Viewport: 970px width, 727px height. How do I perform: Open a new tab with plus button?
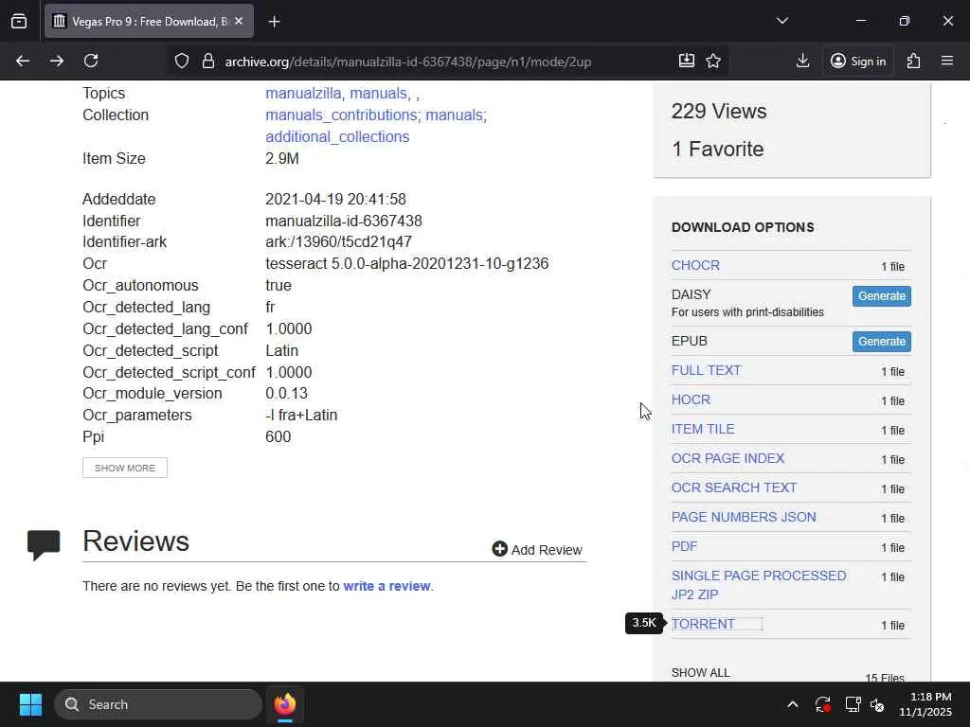274,22
